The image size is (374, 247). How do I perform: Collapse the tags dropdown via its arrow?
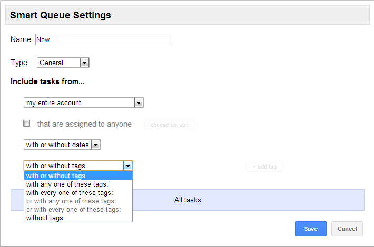(x=127, y=166)
